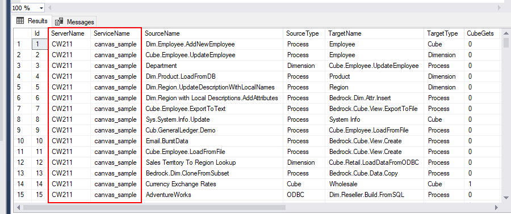Click TargetName cell Region

click(x=375, y=87)
